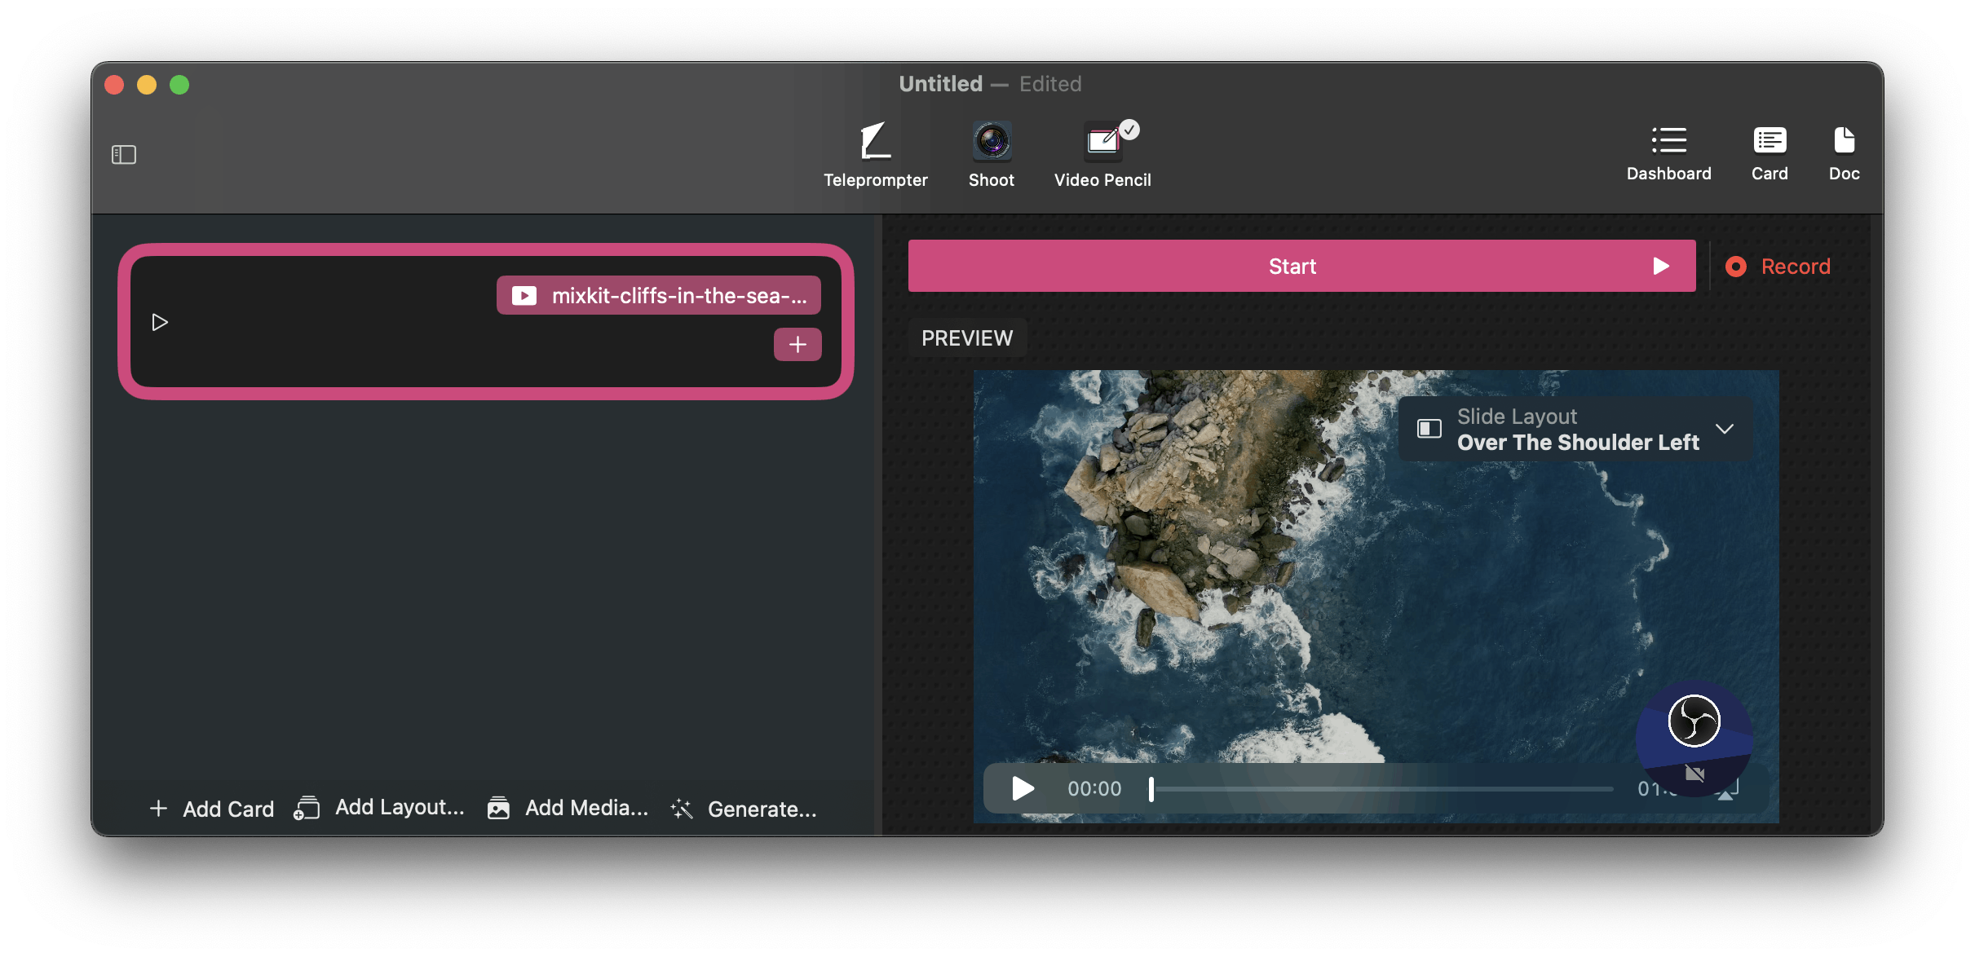Image resolution: width=1975 pixels, height=957 pixels.
Task: Open Add Media options
Action: (568, 808)
